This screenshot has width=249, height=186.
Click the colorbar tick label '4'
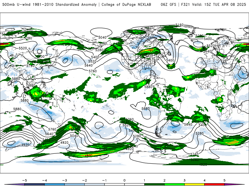tap(204, 180)
